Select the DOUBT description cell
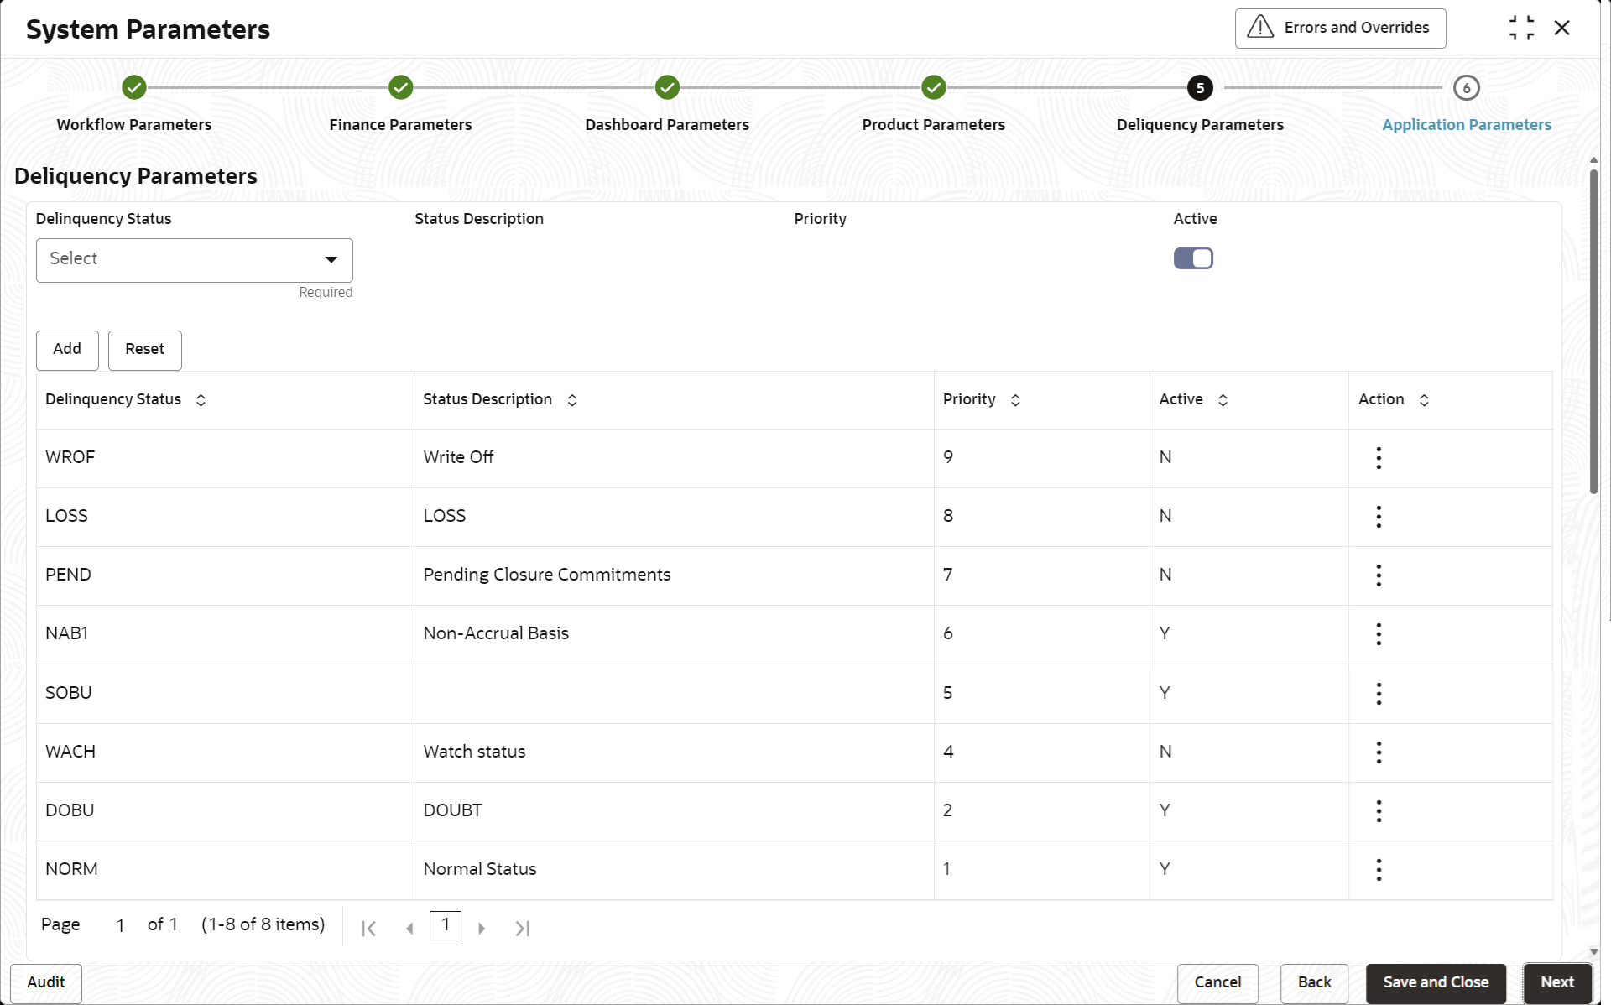The height and width of the screenshot is (1005, 1611). 674,811
